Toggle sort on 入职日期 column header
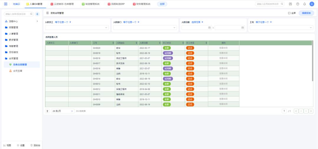This screenshot has height=149, width=318. [160, 43]
